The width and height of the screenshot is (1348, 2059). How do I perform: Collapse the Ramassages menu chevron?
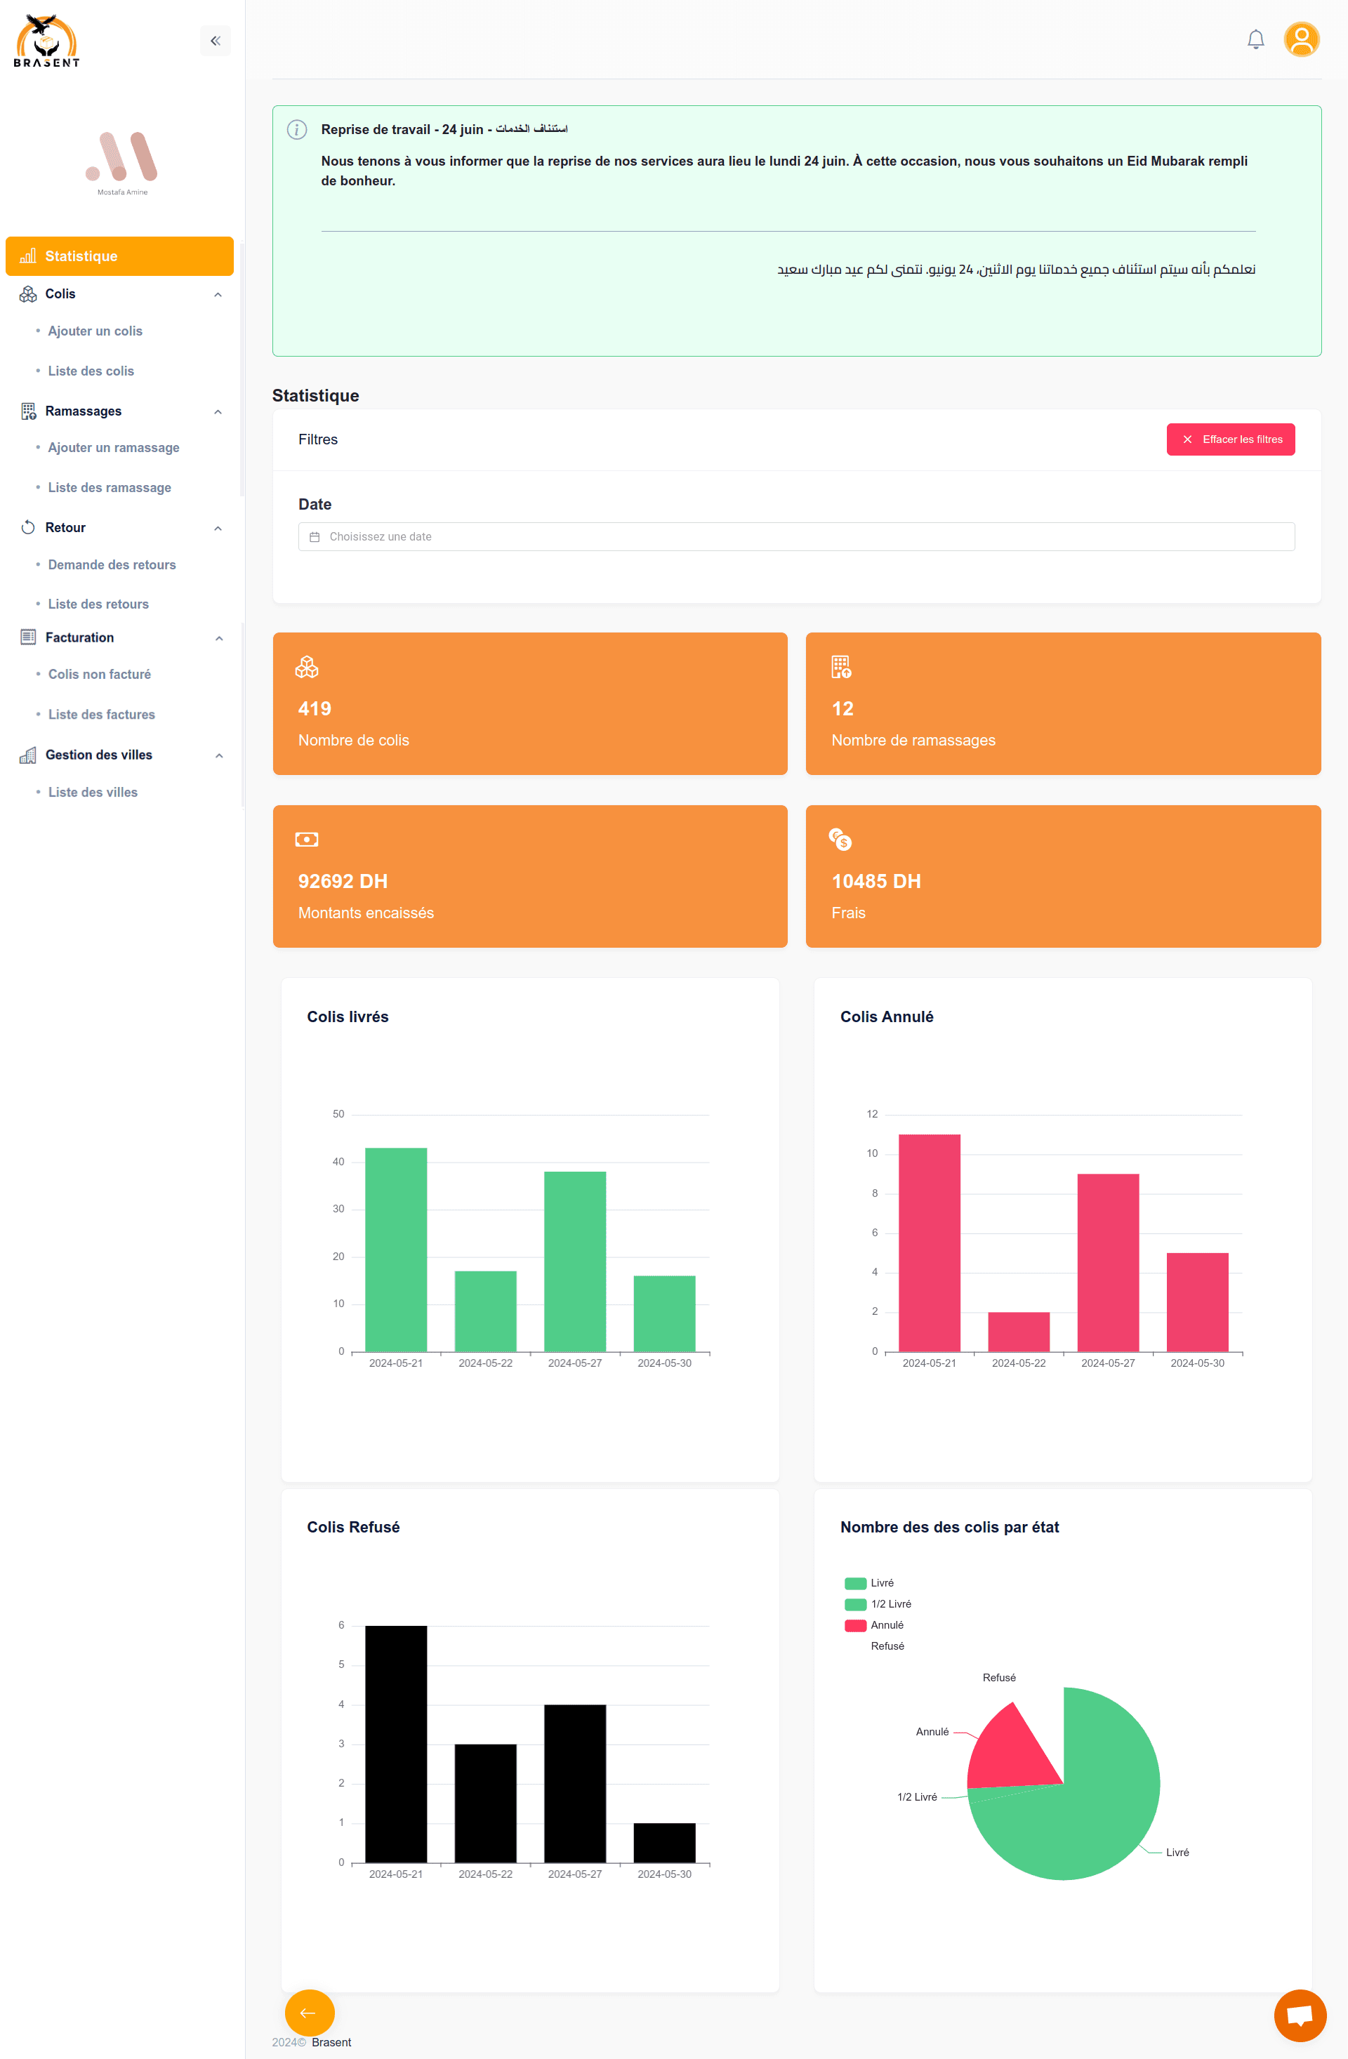pos(218,411)
